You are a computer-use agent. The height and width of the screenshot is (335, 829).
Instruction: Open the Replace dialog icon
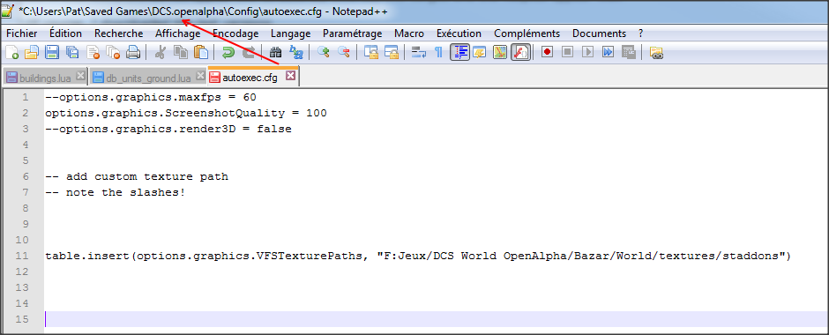[295, 52]
